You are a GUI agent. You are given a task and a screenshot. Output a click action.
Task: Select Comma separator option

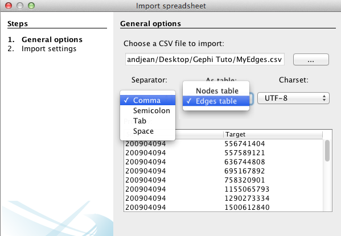pyautogui.click(x=147, y=100)
